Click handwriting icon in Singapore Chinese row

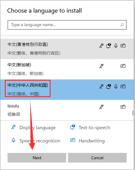pos(123,66)
